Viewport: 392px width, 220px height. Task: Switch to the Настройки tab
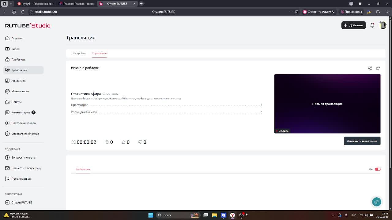tap(79, 53)
